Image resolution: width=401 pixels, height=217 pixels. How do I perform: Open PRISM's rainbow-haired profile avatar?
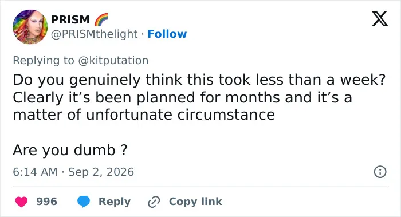(30, 27)
